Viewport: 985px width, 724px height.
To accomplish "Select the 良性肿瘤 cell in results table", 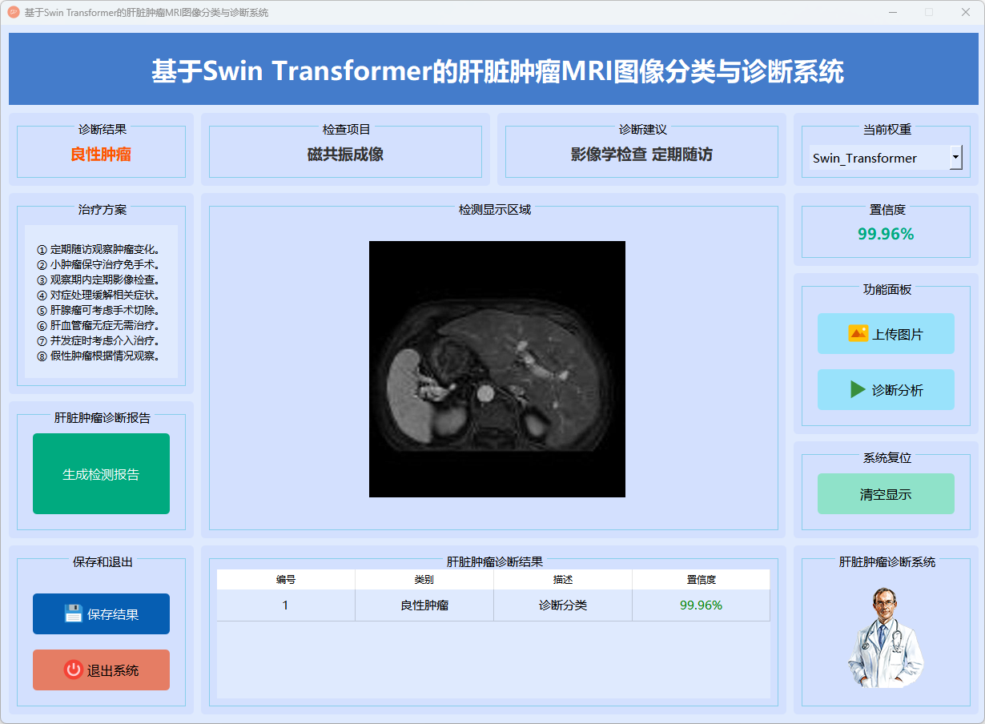I will pos(424,605).
